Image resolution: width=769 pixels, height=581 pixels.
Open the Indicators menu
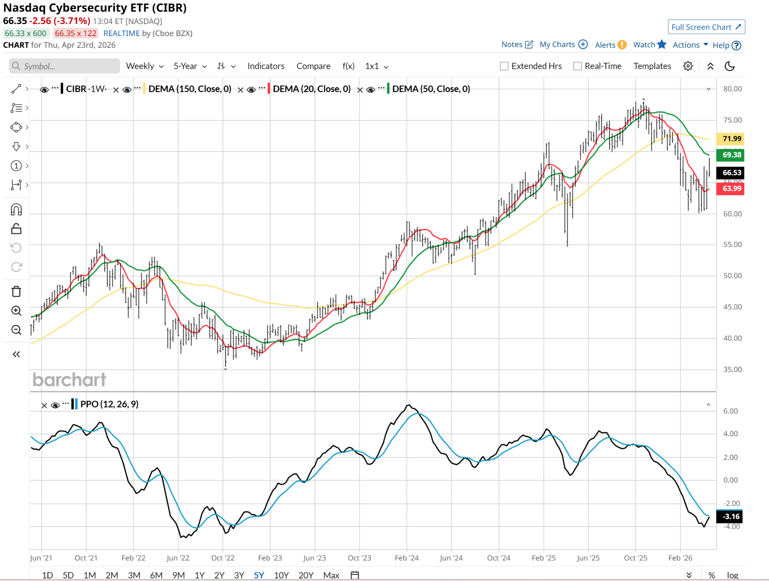266,66
